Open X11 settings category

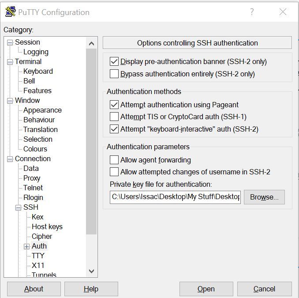click(x=38, y=265)
